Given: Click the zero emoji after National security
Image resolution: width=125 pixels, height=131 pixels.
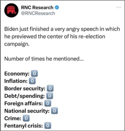Looking at the screenshot, I should (x=54, y=111).
